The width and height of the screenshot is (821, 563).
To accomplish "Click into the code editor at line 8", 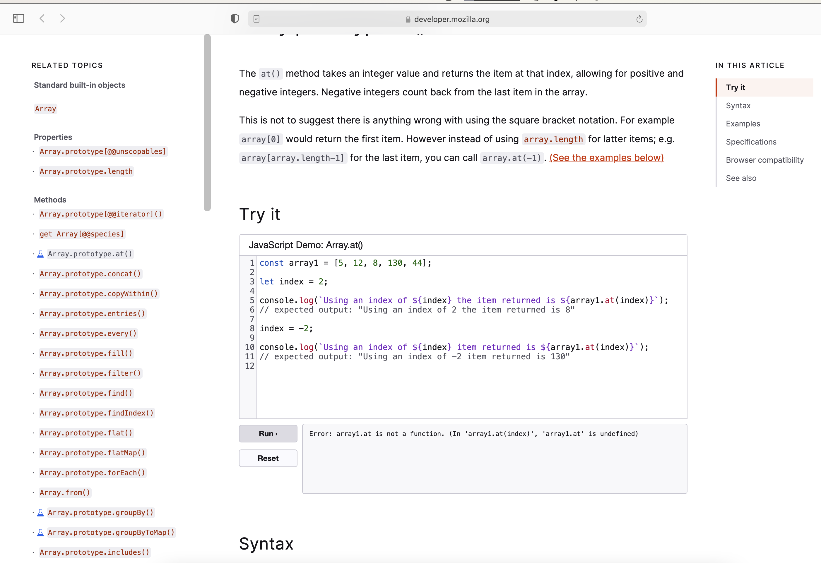I will click(286, 329).
